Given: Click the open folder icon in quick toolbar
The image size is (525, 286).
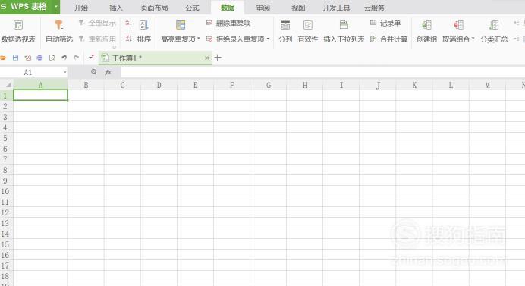Looking at the screenshot, I should pyautogui.click(x=3, y=58).
